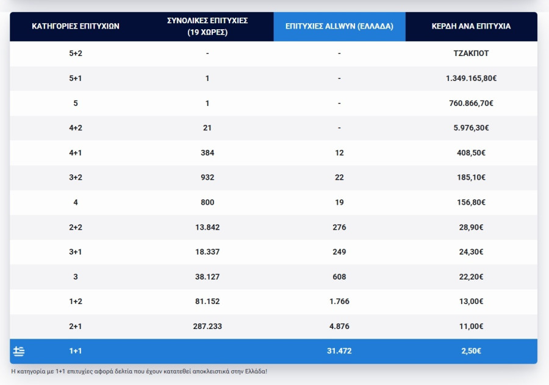Screen dimensions: 549x385
Task: Select total wins value 384
Action: point(207,153)
